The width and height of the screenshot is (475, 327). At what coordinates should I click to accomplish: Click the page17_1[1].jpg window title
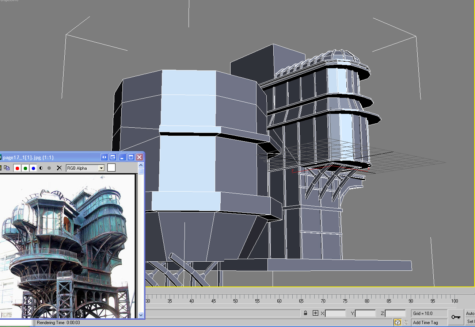(28, 157)
